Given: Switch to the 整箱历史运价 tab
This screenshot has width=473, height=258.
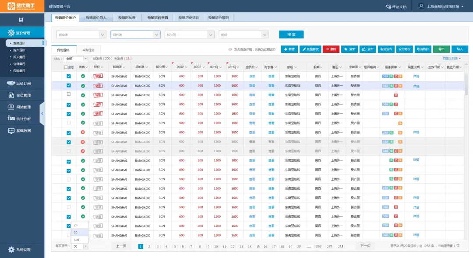Looking at the screenshot, I should pos(188,18).
